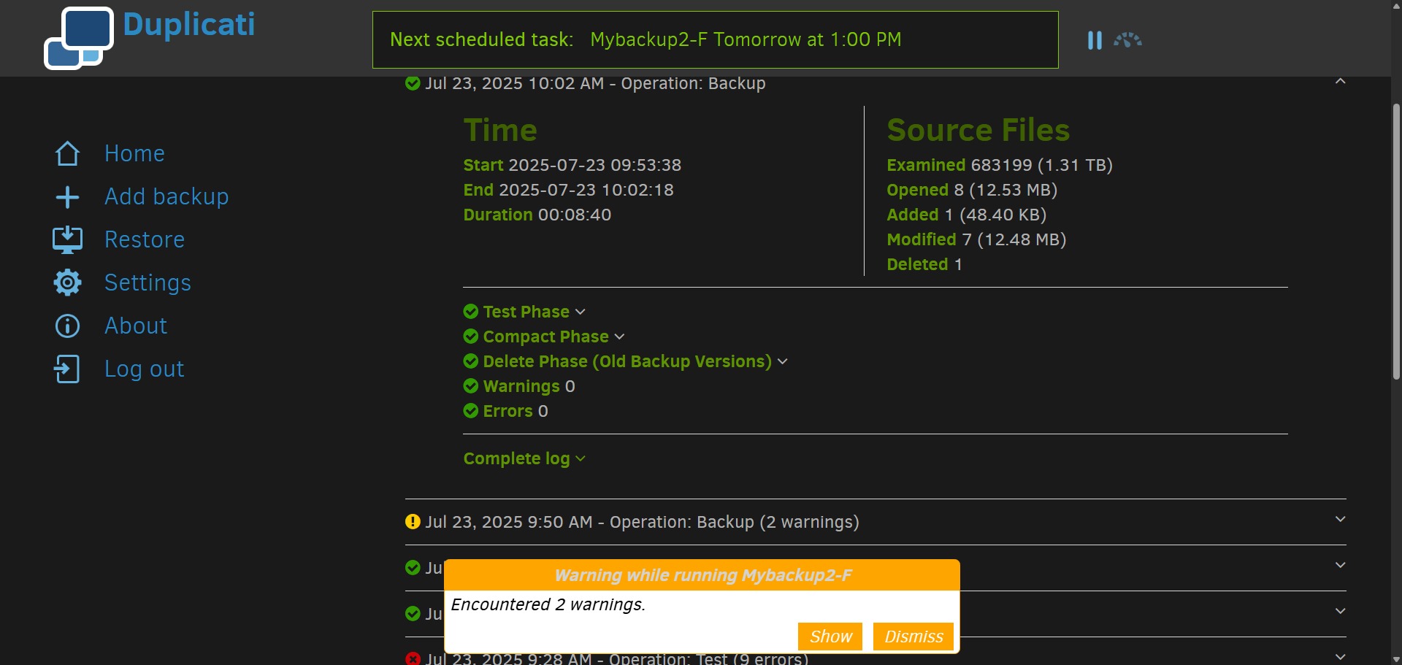Click the Warnings 0 label
This screenshot has height=665, width=1402.
(x=529, y=386)
